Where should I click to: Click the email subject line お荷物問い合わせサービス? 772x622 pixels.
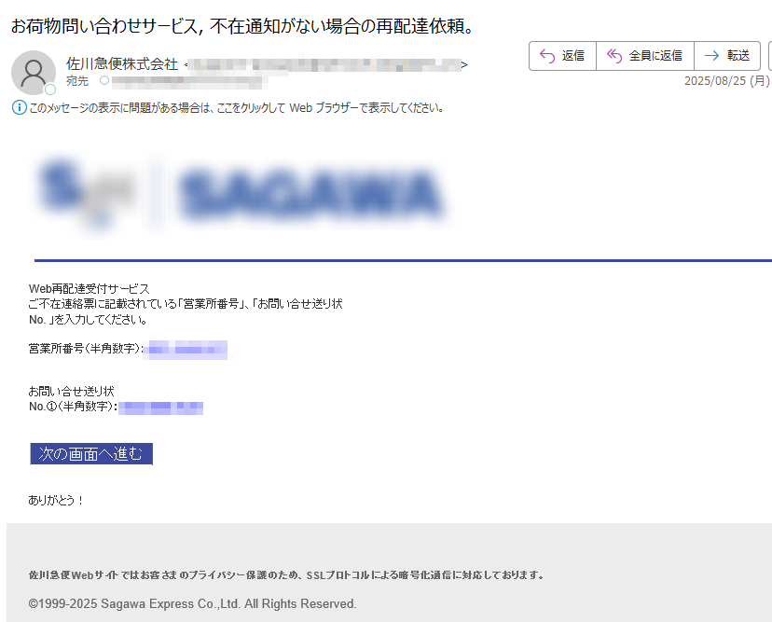click(x=242, y=26)
